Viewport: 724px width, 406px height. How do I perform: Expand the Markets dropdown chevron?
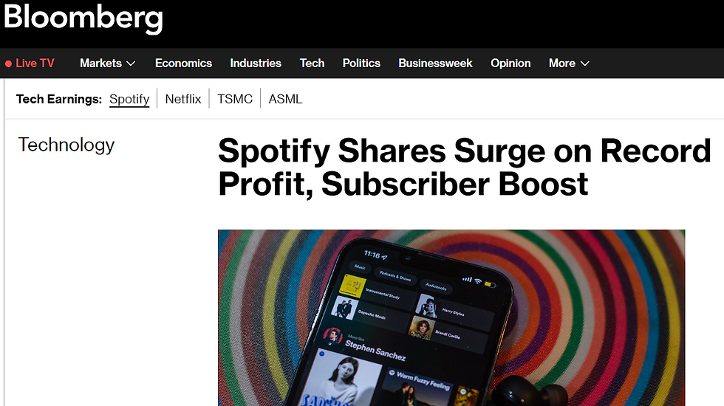tap(131, 63)
